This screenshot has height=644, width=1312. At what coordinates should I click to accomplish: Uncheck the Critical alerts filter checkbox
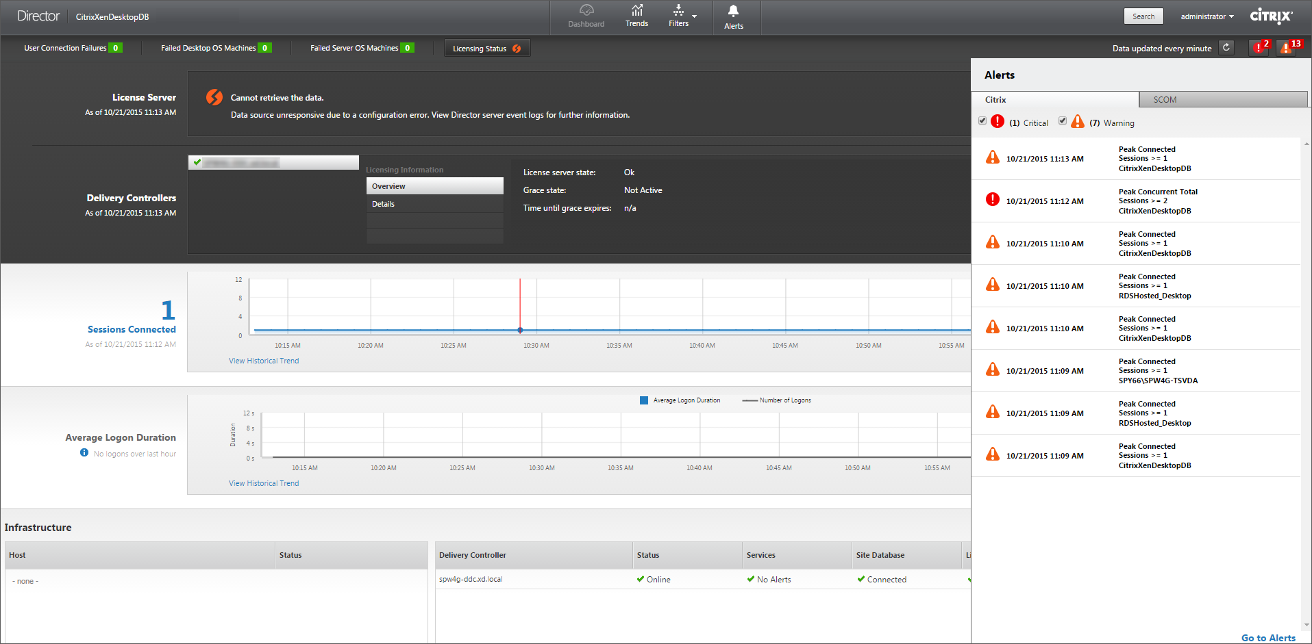coord(982,121)
